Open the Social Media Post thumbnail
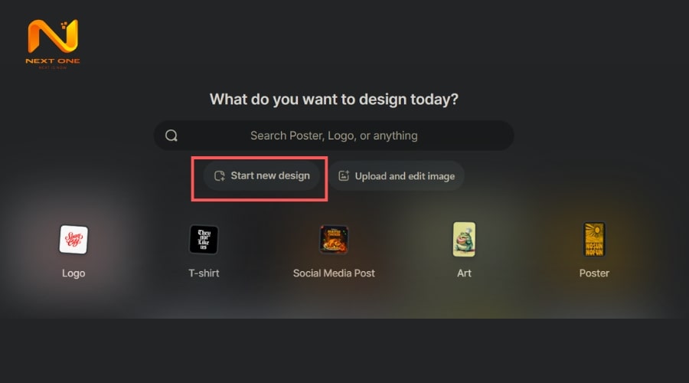The height and width of the screenshot is (383, 689). [334, 239]
